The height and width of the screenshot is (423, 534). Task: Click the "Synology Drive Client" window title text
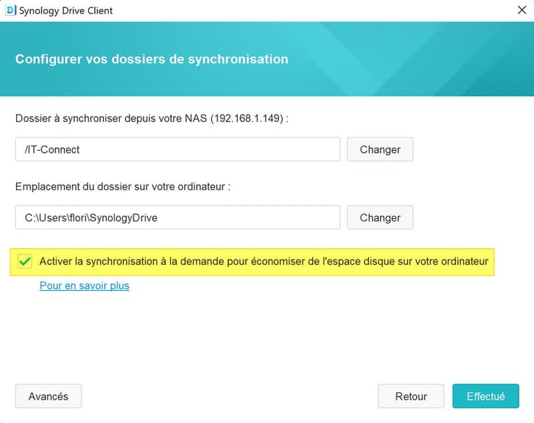tap(66, 11)
